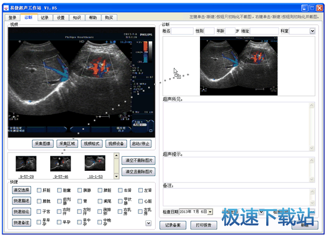Click scroll-up arrow in 超声所见 box
Viewport: 326px width, 237px height.
pyautogui.click(x=311, y=106)
